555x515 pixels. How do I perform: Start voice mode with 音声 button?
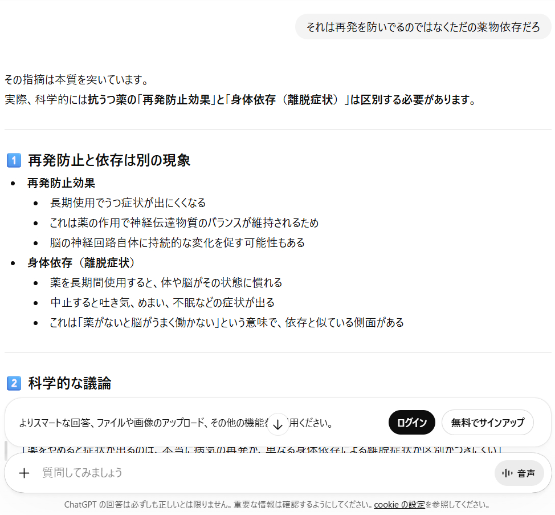coord(519,473)
